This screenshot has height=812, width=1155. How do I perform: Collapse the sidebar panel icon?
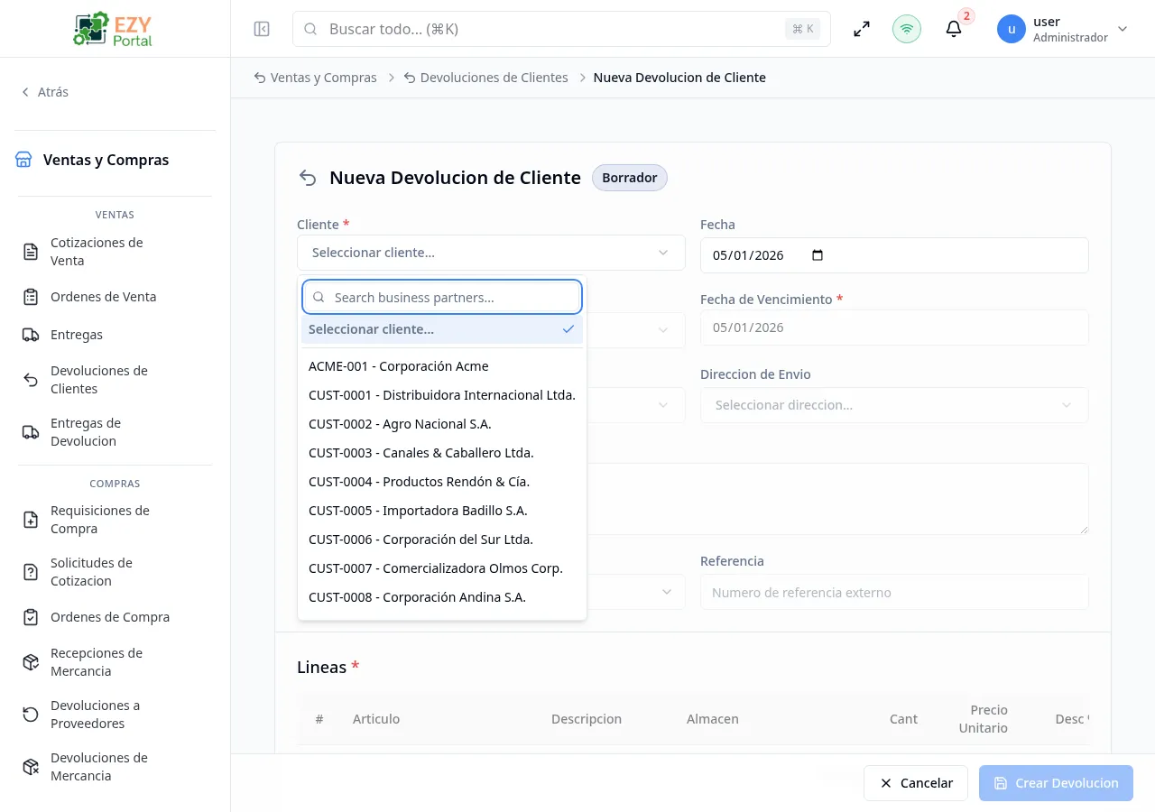(x=262, y=29)
